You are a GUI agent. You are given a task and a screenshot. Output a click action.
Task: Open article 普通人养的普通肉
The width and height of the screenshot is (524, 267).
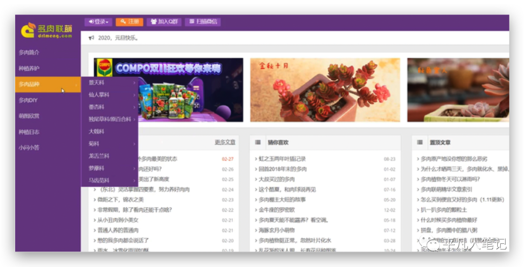(x=117, y=230)
